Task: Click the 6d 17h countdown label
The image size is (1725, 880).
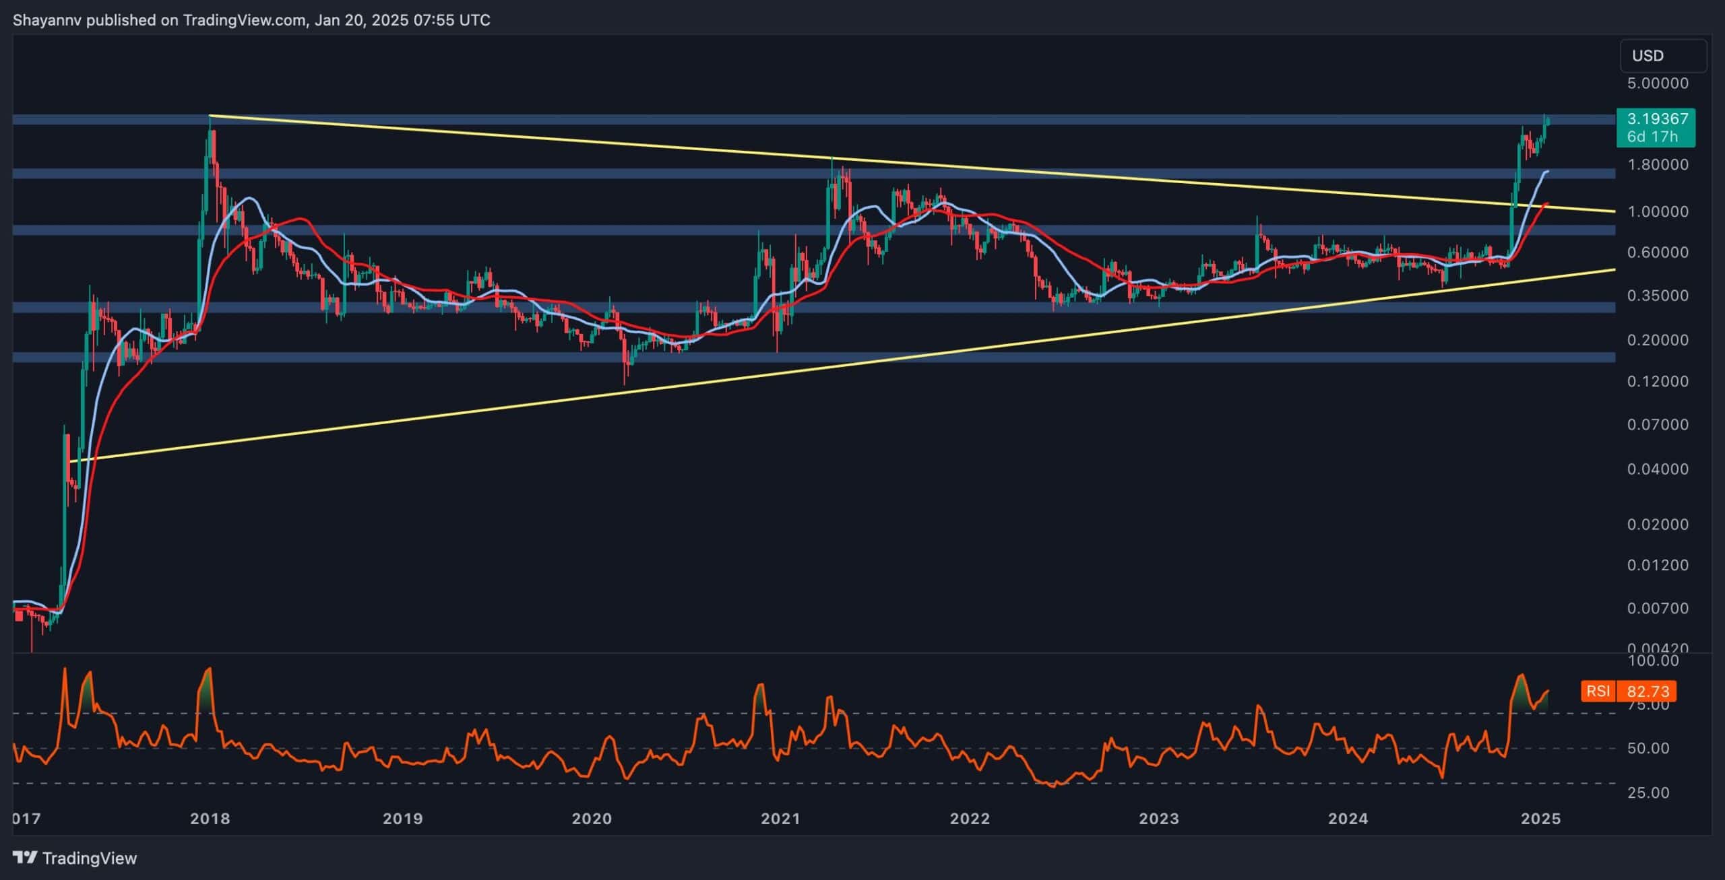Action: click(x=1652, y=137)
